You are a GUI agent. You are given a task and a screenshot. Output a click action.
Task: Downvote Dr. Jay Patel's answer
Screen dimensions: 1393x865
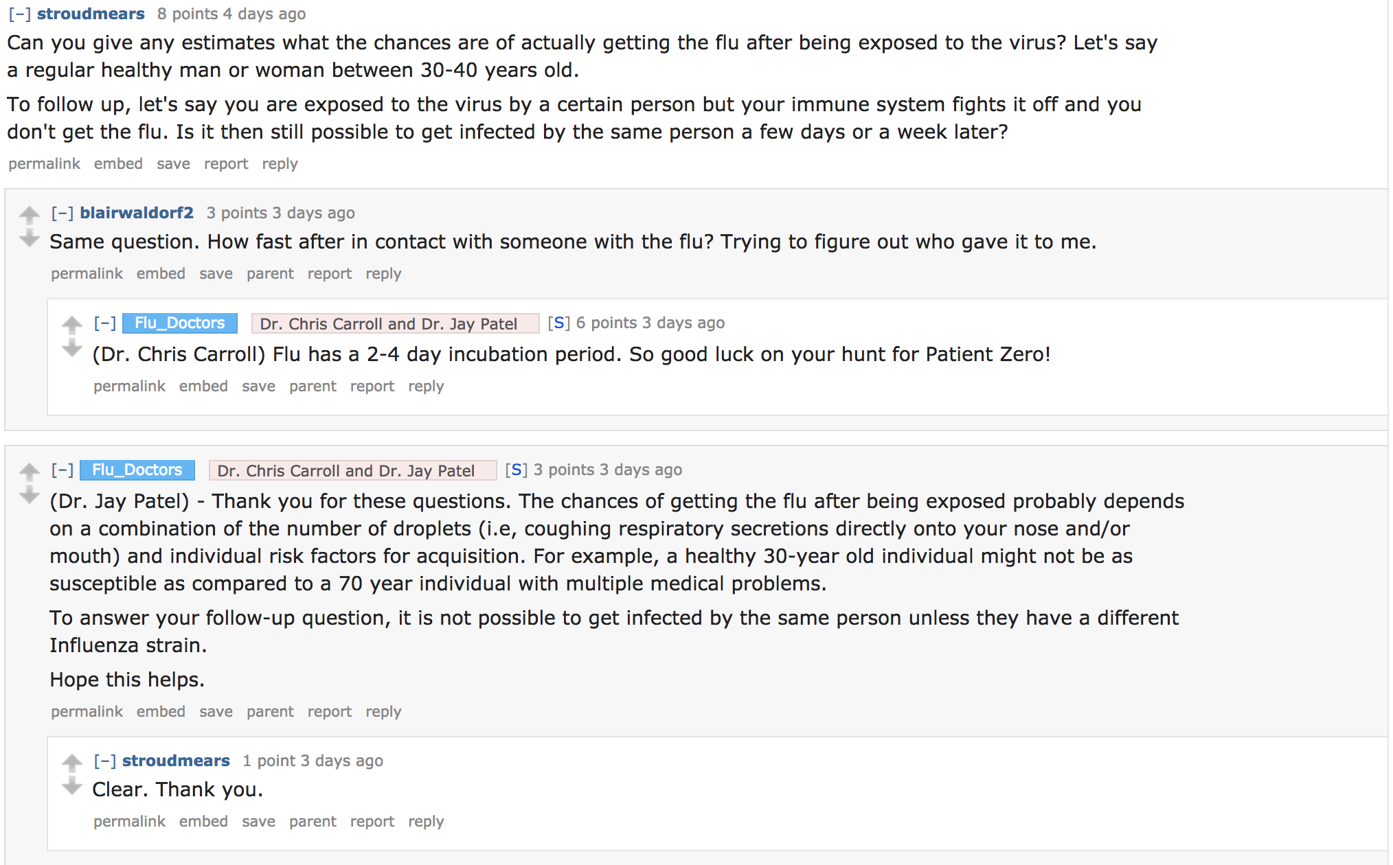coord(29,495)
